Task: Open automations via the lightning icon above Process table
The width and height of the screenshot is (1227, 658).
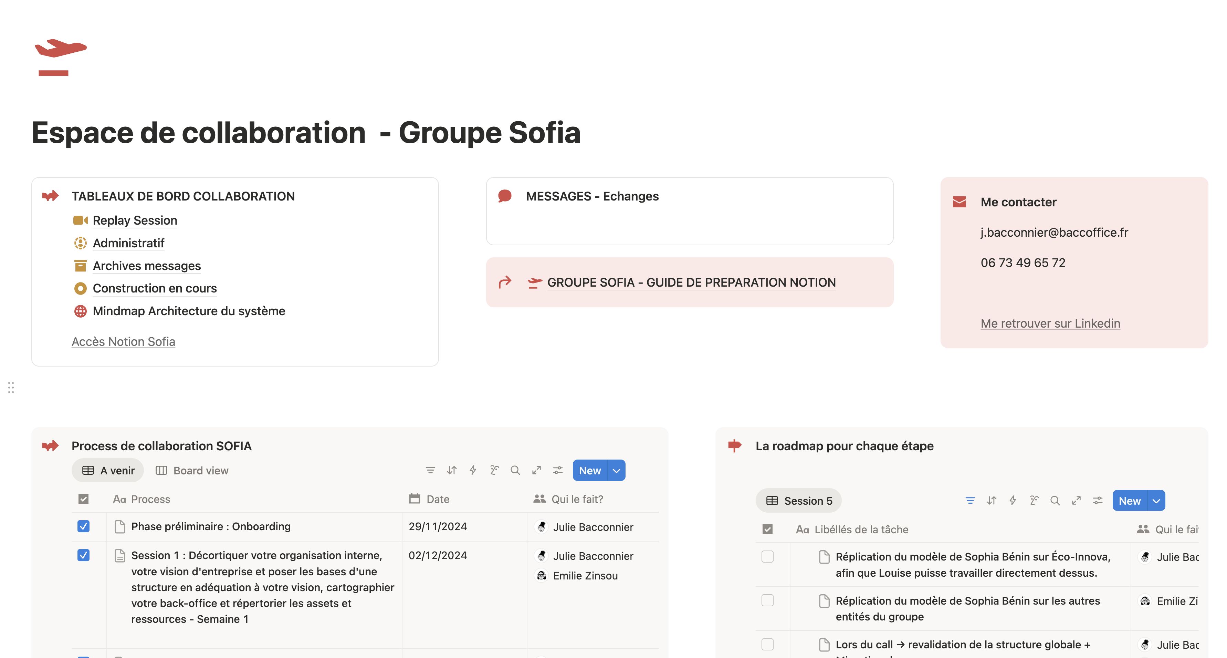Action: pos(472,470)
